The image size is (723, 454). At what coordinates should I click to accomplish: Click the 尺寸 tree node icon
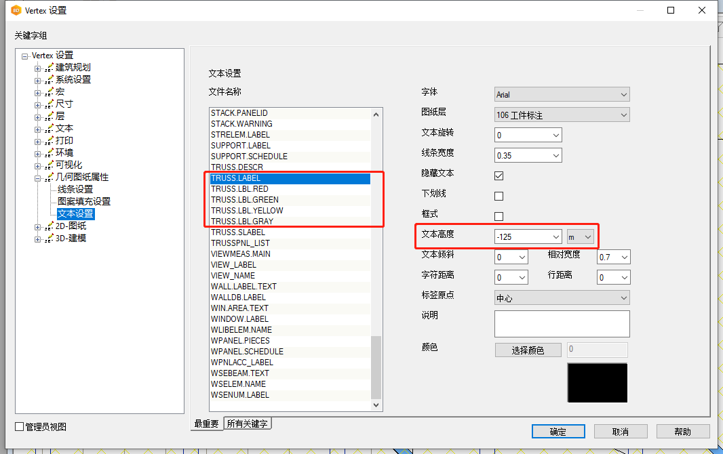[49, 104]
